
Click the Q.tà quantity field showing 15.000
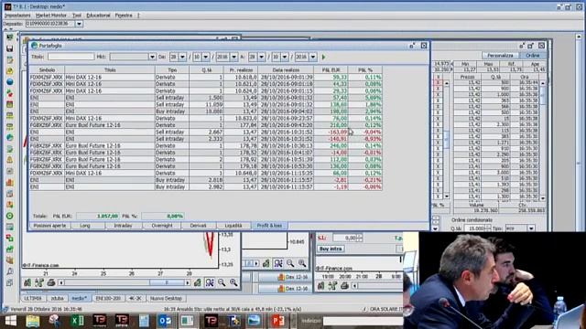tap(474, 228)
